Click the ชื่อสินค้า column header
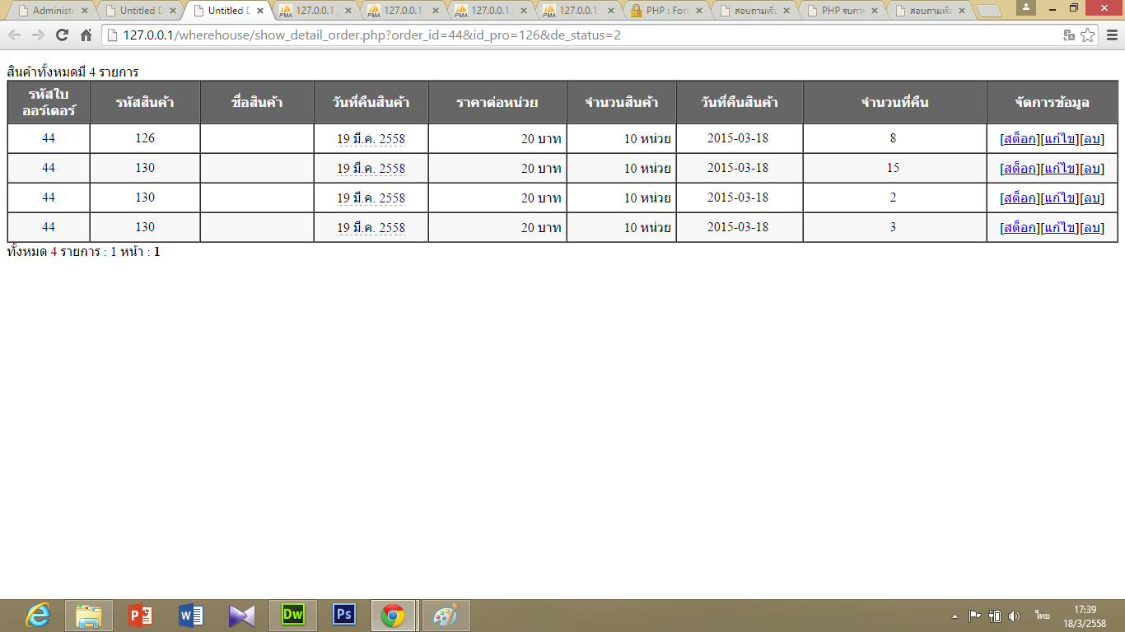Viewport: 1125px width, 632px height. (257, 103)
